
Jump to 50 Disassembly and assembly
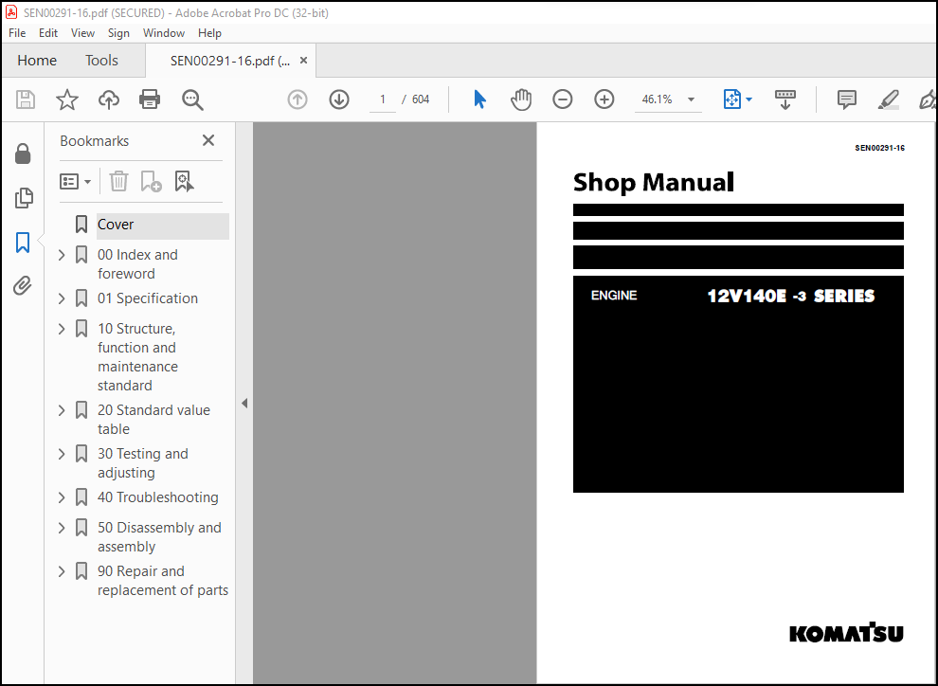(159, 537)
